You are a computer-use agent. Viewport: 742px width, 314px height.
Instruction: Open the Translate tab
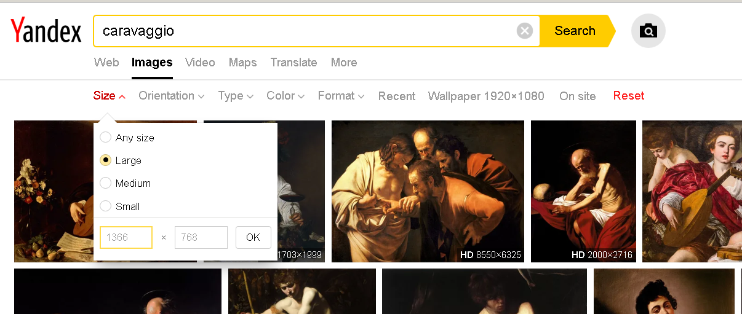click(x=293, y=62)
